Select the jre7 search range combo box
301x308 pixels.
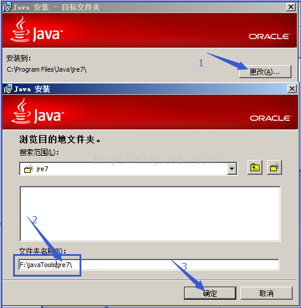coord(128,169)
